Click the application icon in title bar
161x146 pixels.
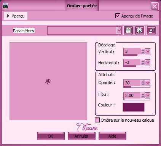tap(5, 6)
